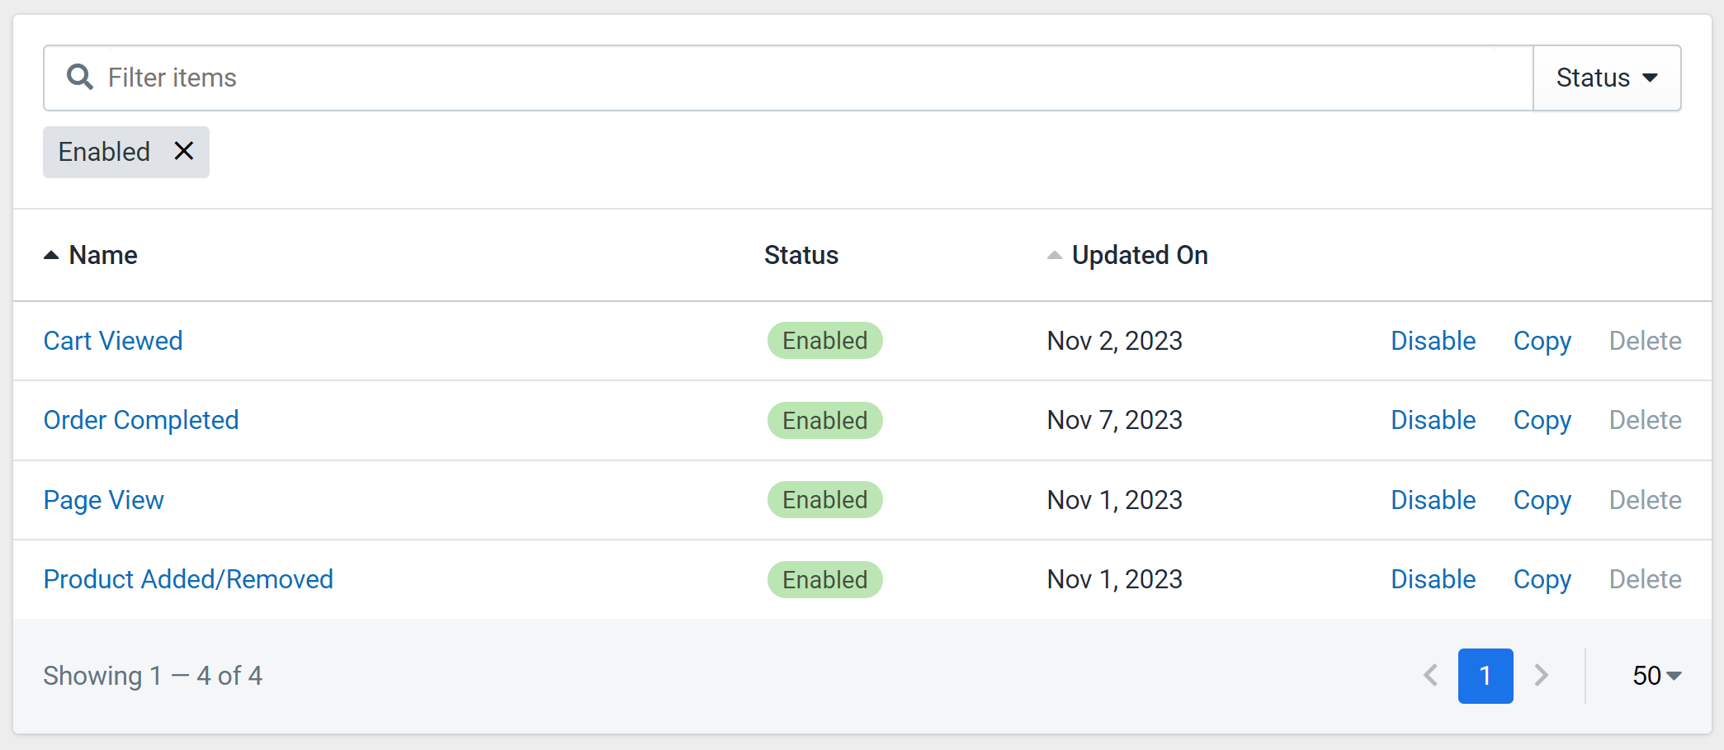Remove the Enabled filter chip
Screen dimensions: 1724x750
click(184, 151)
